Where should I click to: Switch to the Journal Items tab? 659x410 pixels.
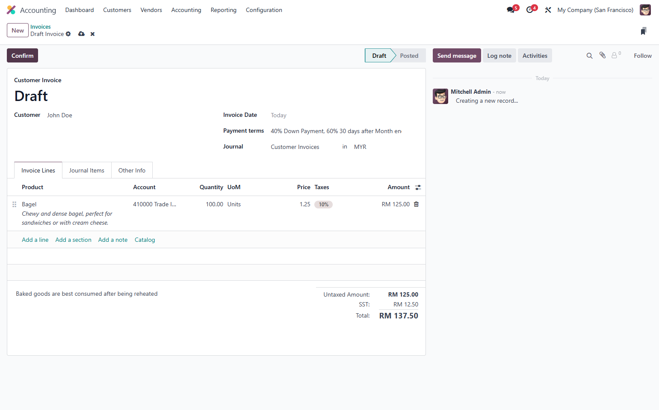(x=87, y=170)
